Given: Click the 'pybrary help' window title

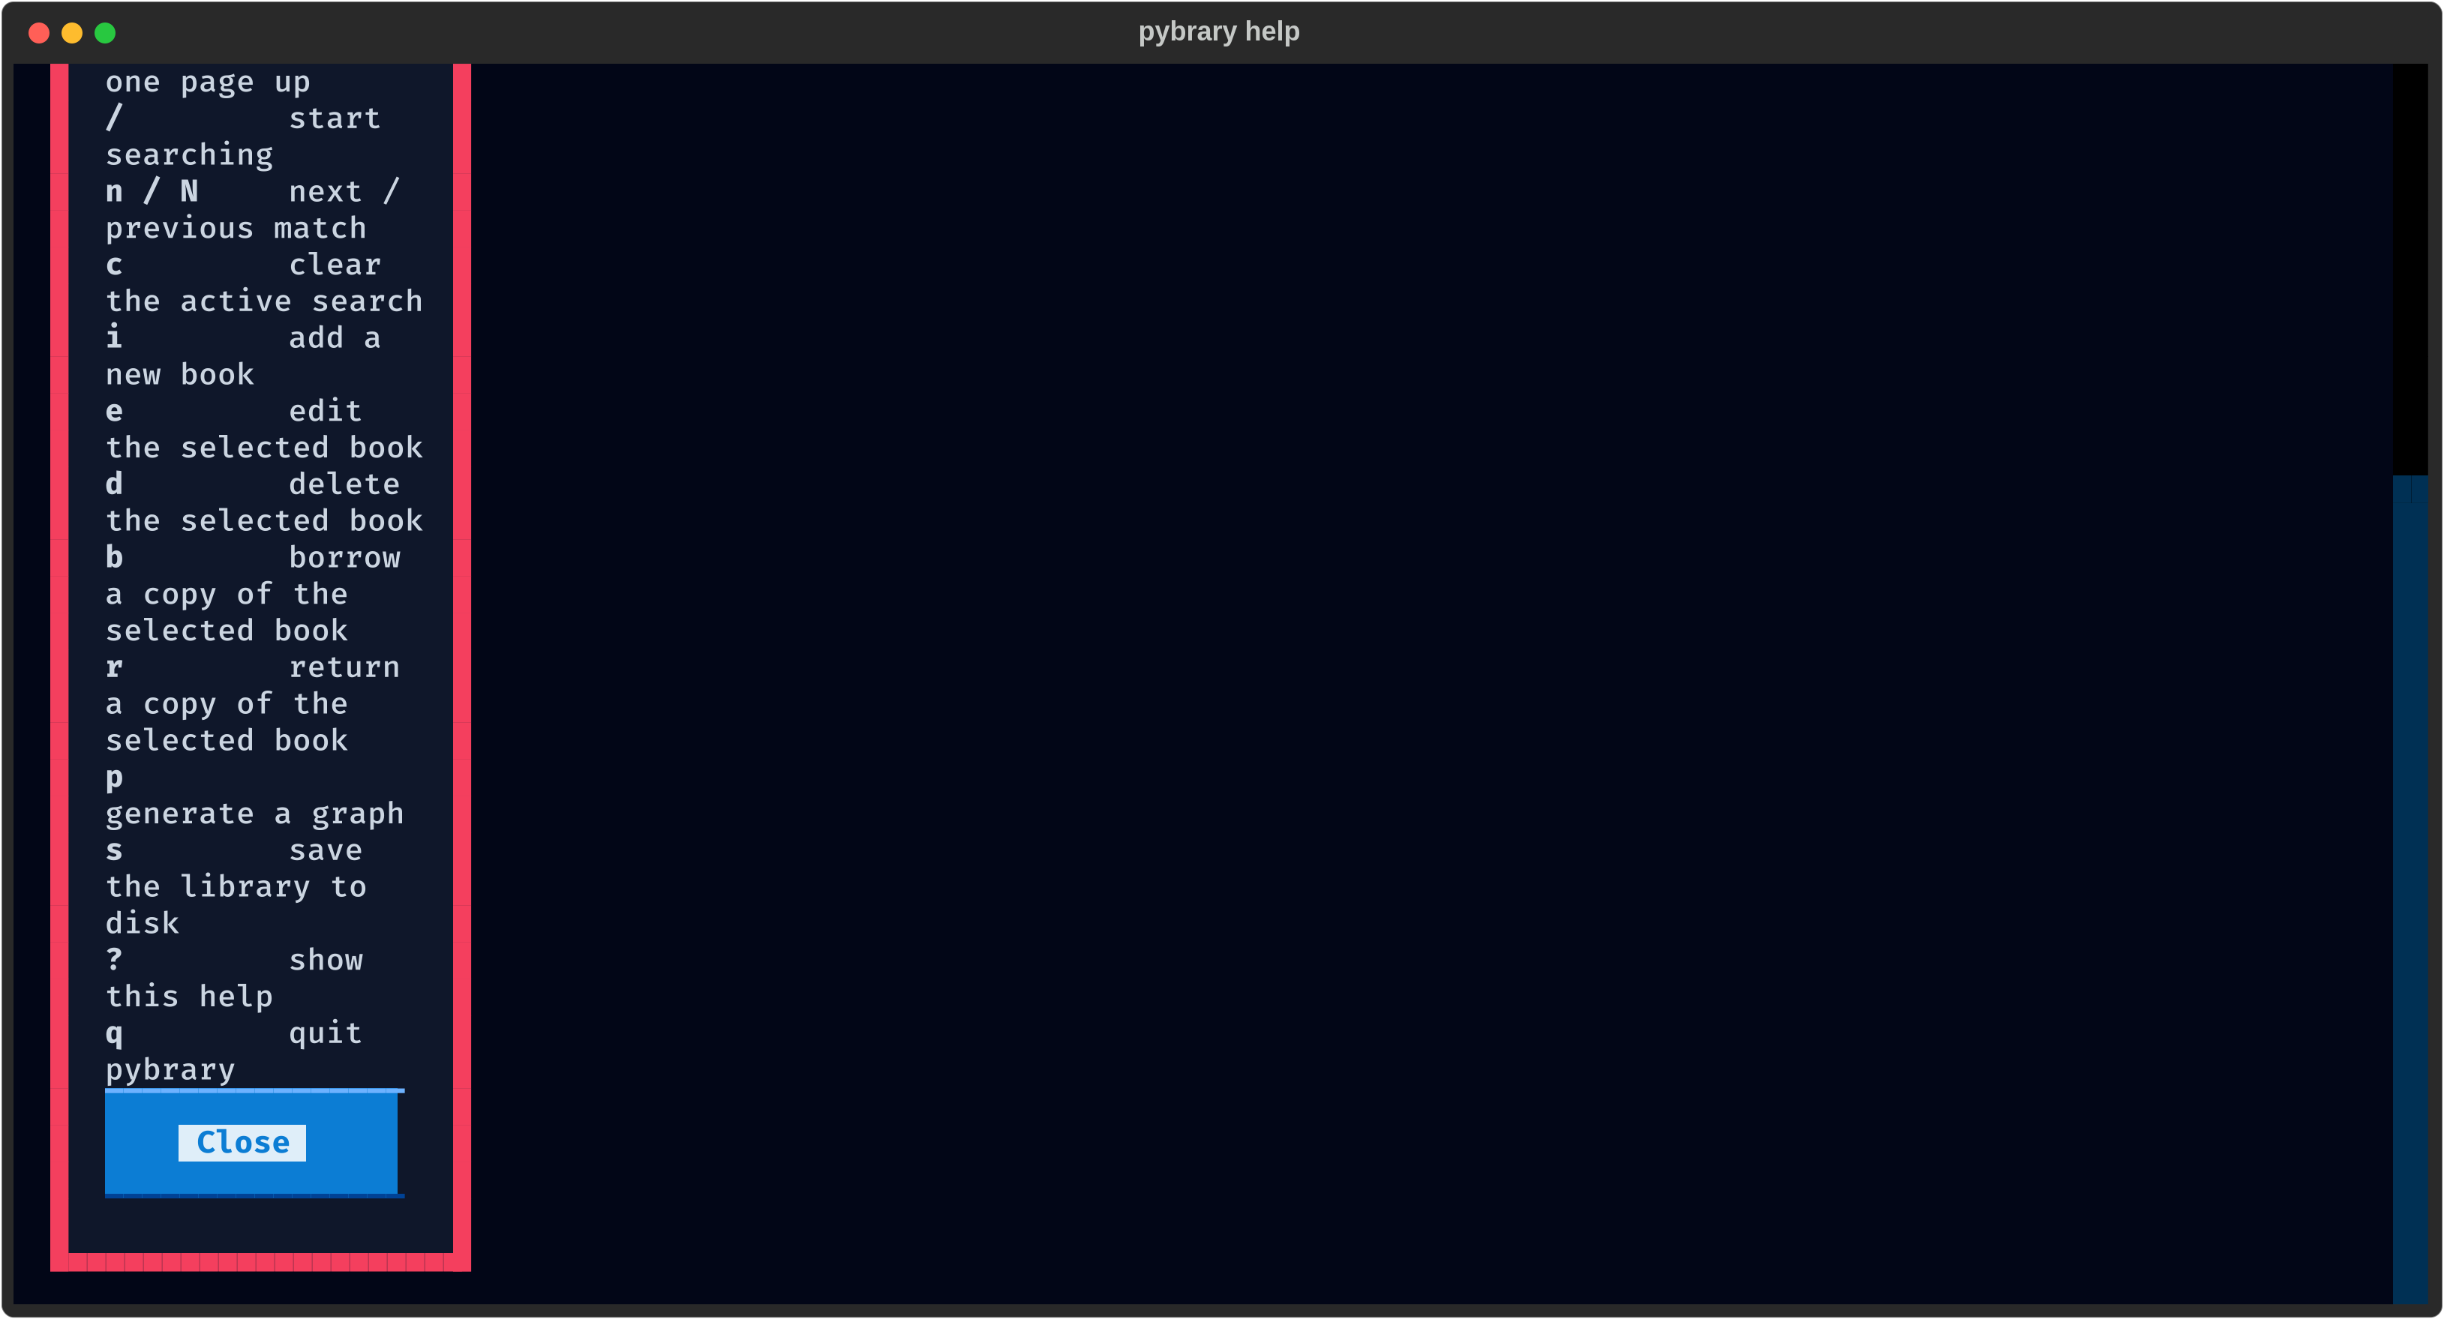Looking at the screenshot, I should coord(1219,32).
